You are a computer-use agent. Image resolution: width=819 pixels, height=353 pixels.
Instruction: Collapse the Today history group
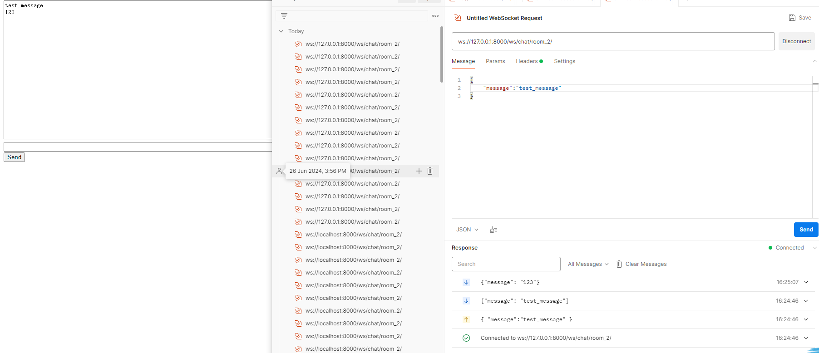(x=281, y=31)
